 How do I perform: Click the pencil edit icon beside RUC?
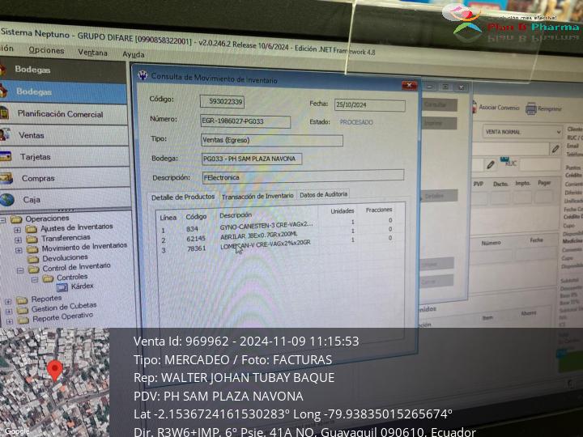[491, 164]
